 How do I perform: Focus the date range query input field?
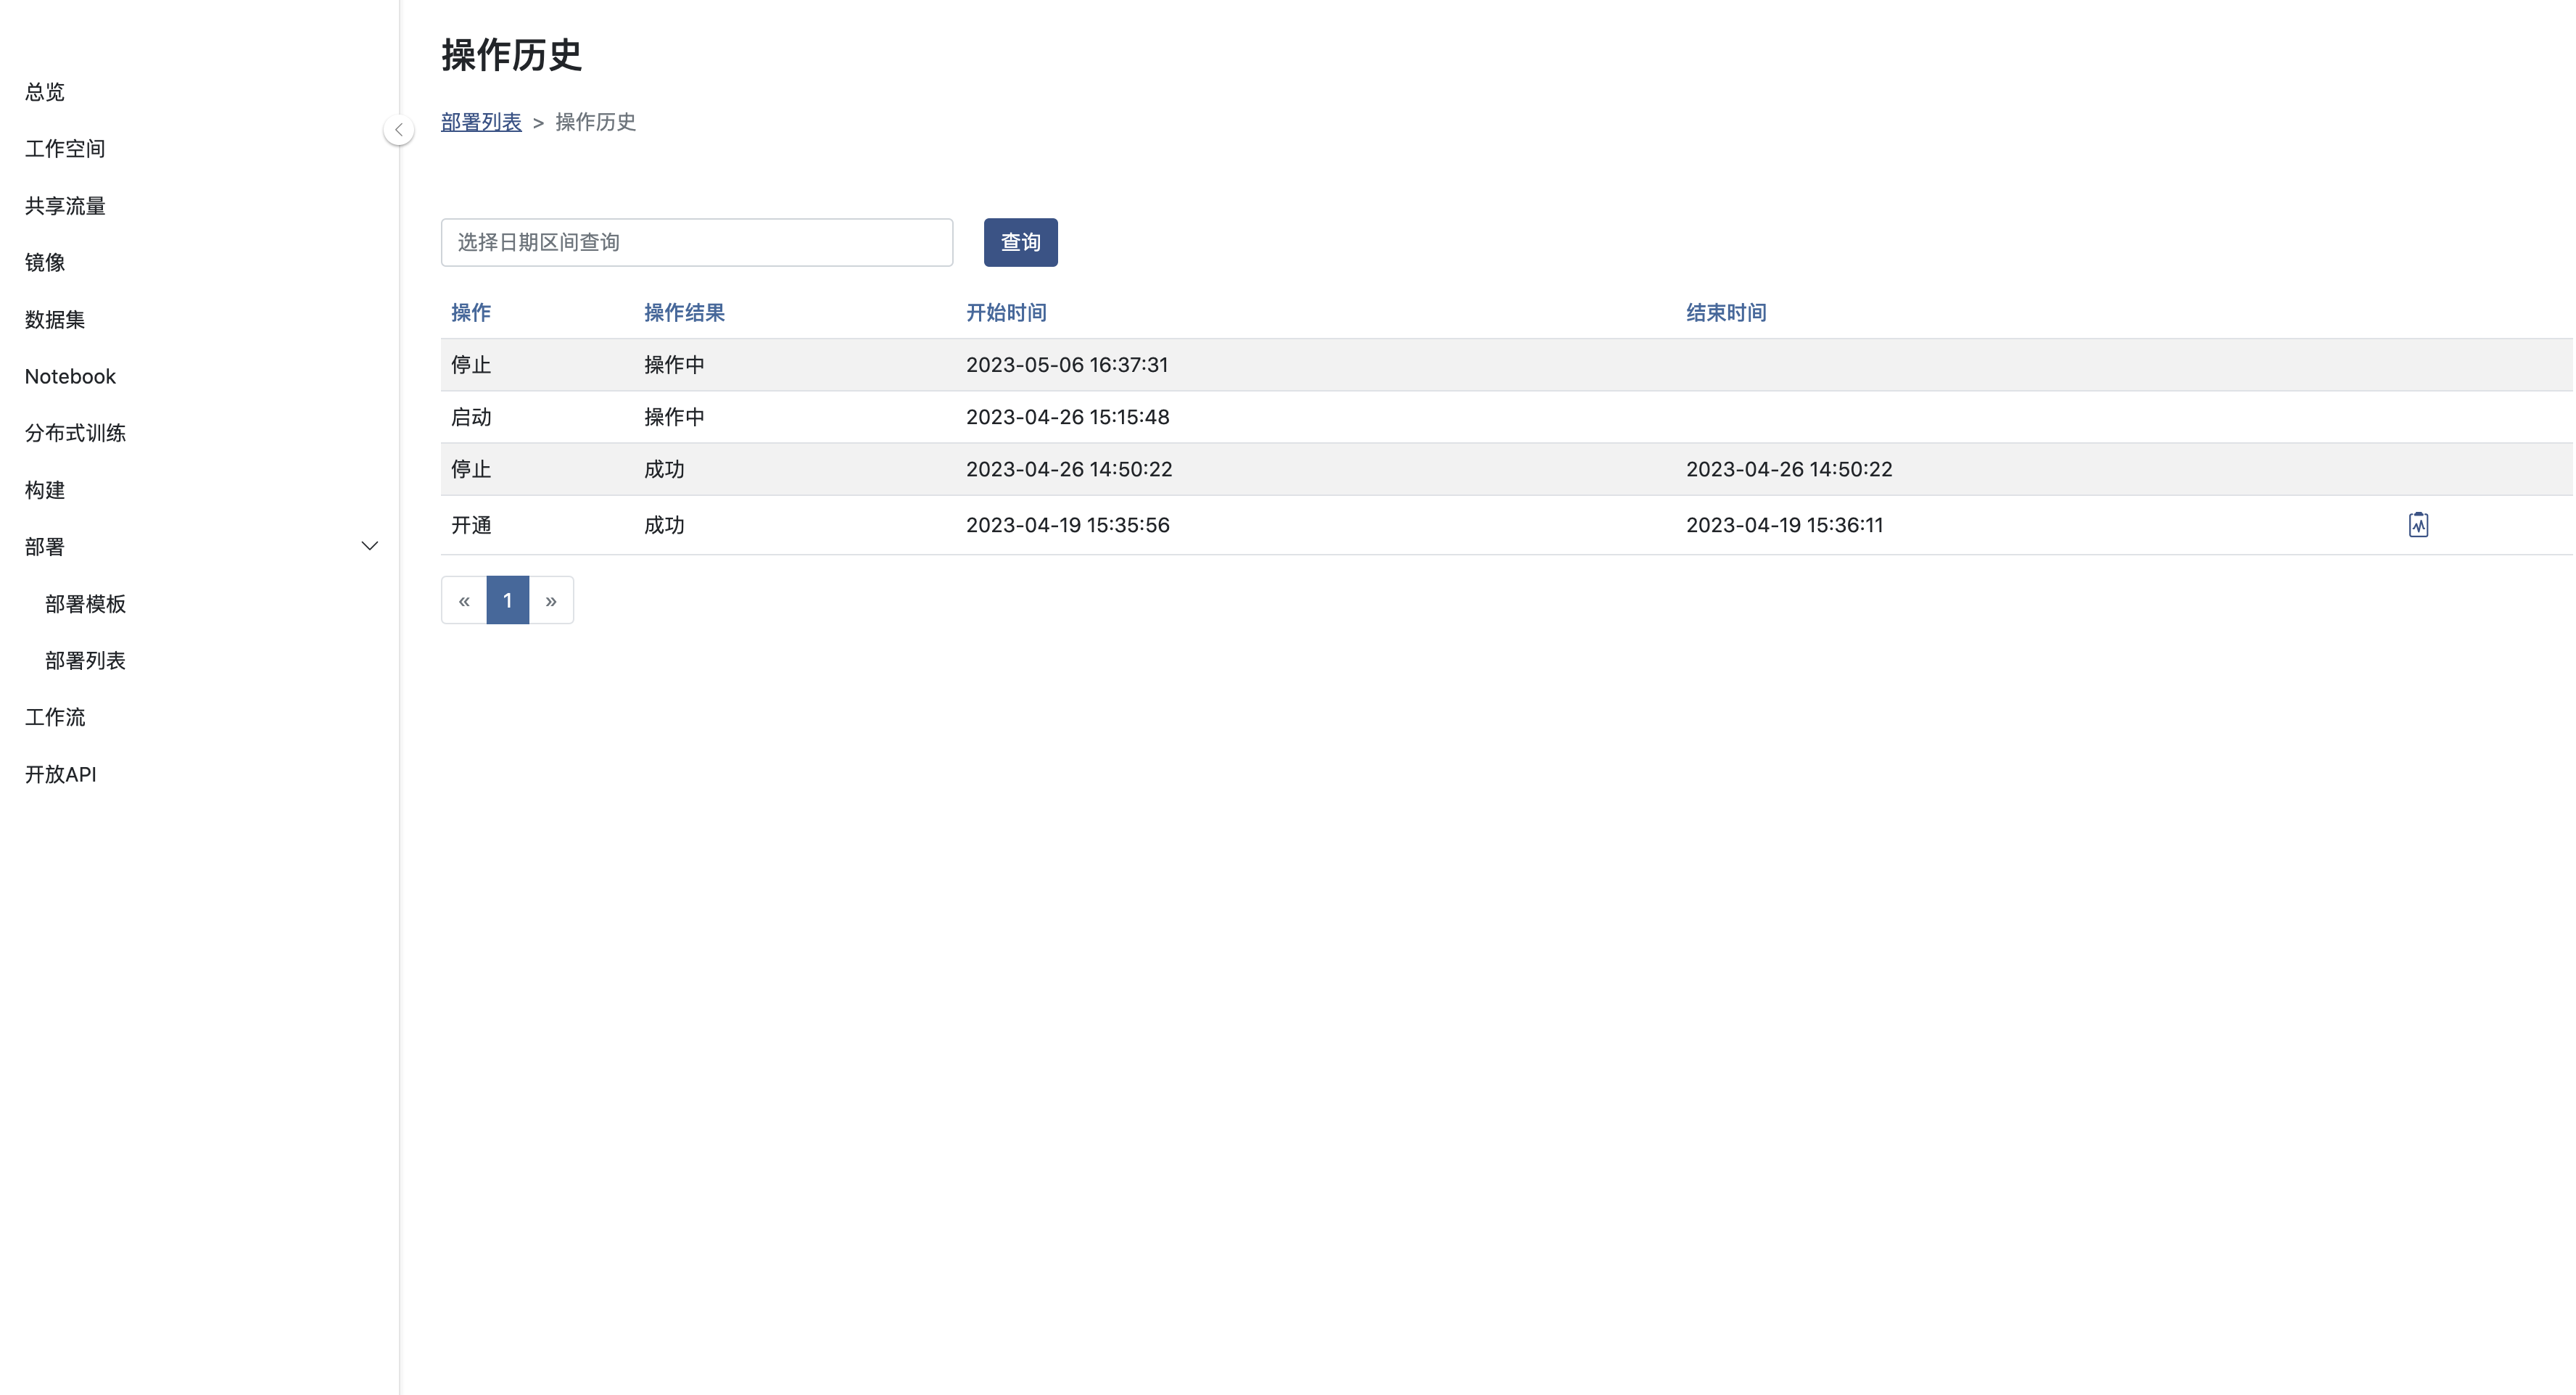pos(696,242)
